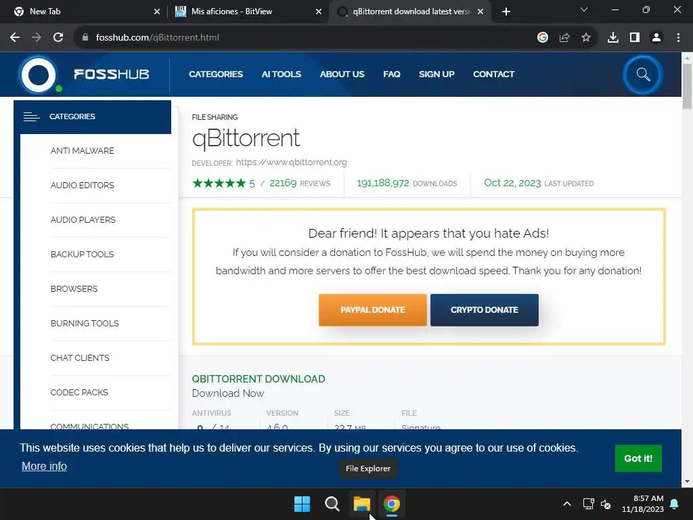Click the 191,188,972 downloads count

point(383,183)
